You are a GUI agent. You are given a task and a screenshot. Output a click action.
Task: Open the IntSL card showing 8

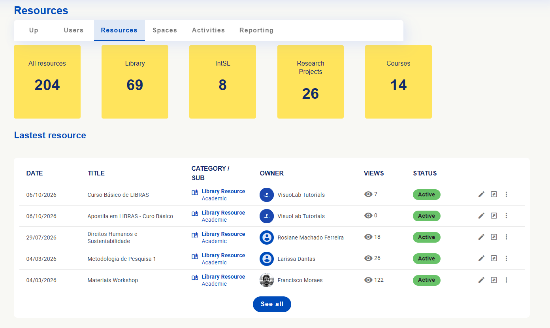(222, 82)
